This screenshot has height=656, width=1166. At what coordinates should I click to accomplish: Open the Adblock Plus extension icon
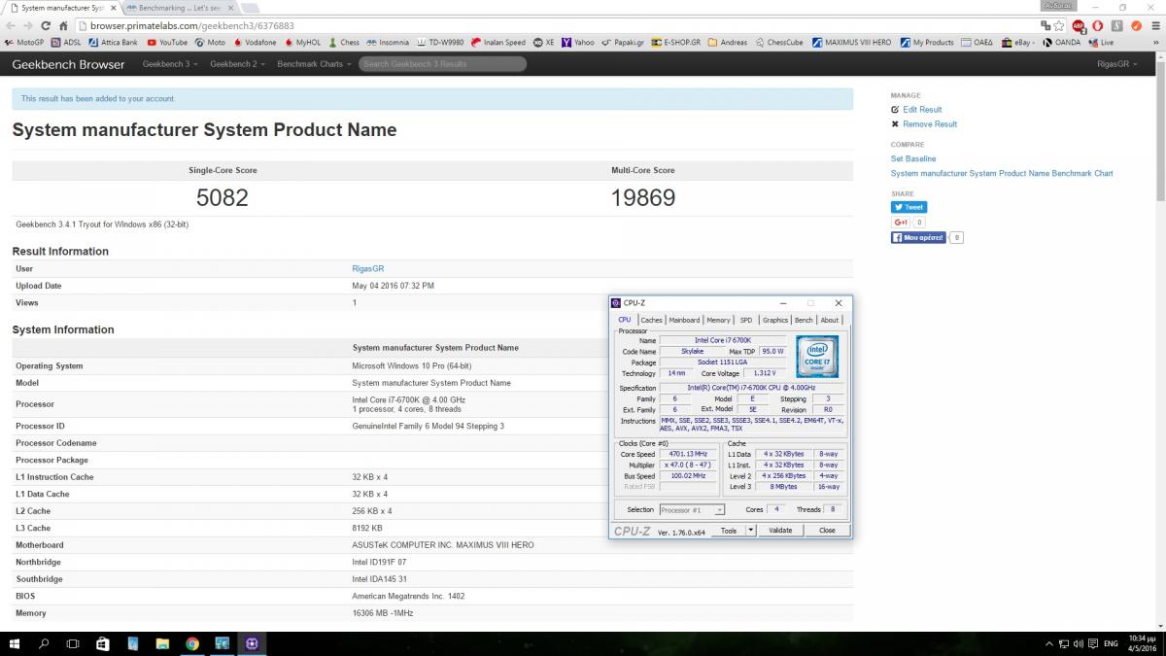click(1079, 26)
